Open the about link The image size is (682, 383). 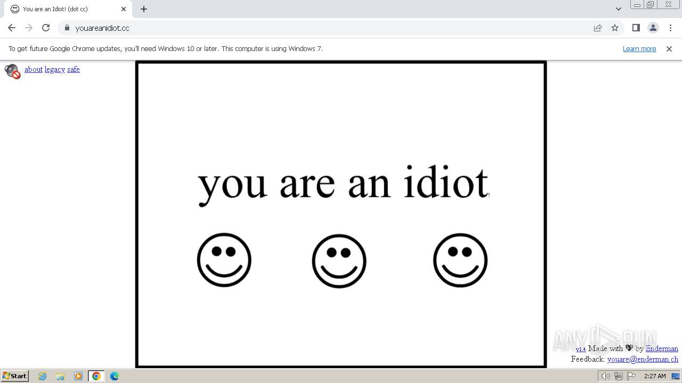[x=34, y=69]
